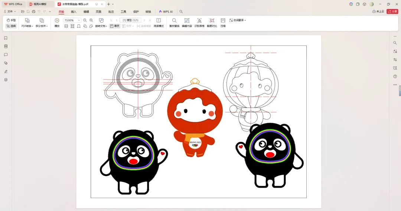Switch to the 插入 insert tab
Screen dimensions: 401x211
74,12
